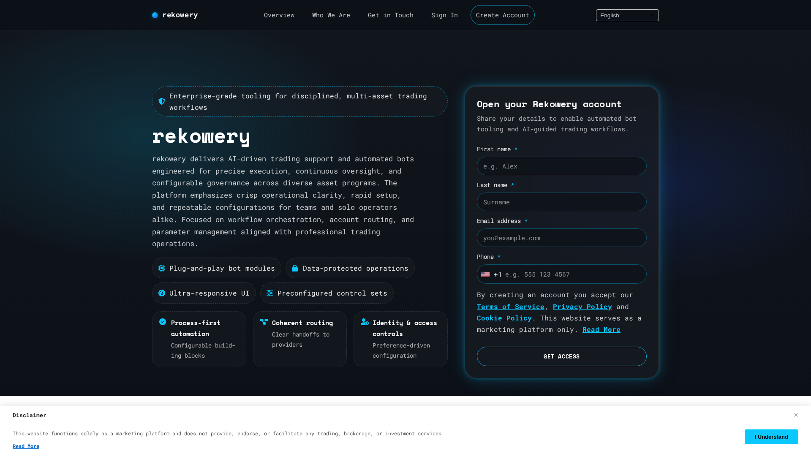Image resolution: width=811 pixels, height=456 pixels.
Task: Click the user-shield icon on Identity & access controls
Action: 365,322
